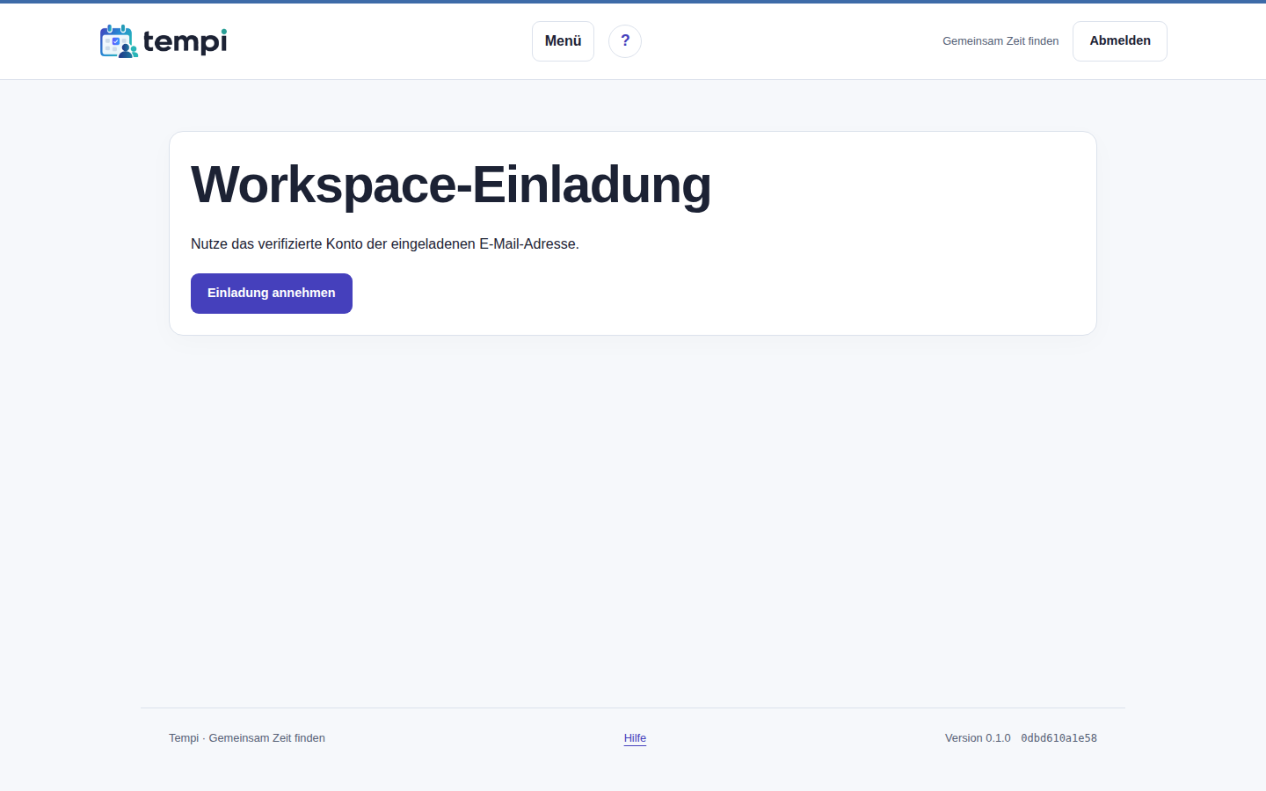
Task: Click commit hash '0dbd610a1e58'
Action: coord(1059,738)
